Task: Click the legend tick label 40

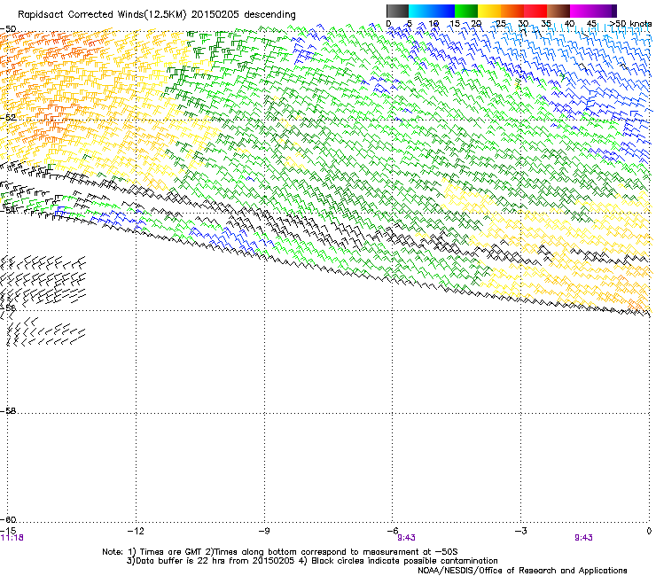Action: 569,24
